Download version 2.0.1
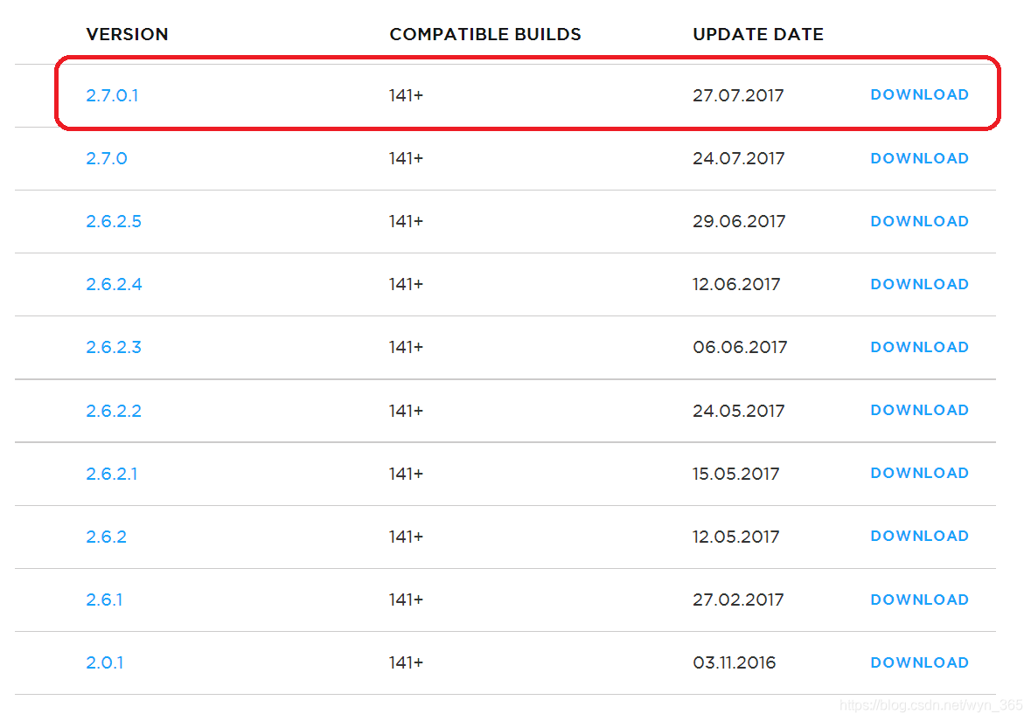The image size is (1031, 721). point(919,662)
